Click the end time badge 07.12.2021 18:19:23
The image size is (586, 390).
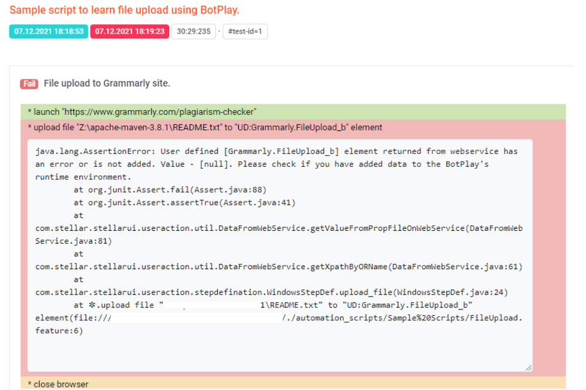pyautogui.click(x=129, y=31)
